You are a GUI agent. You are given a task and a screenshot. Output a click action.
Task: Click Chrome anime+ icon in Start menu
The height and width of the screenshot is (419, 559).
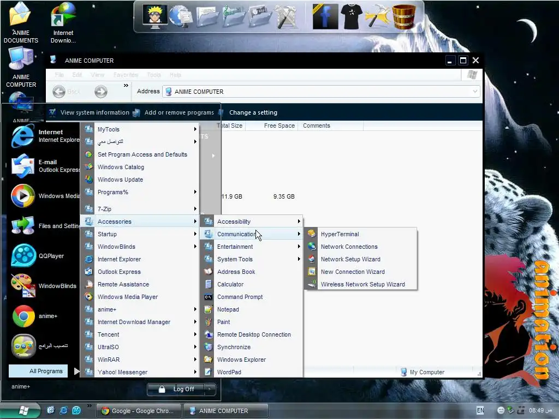23,316
